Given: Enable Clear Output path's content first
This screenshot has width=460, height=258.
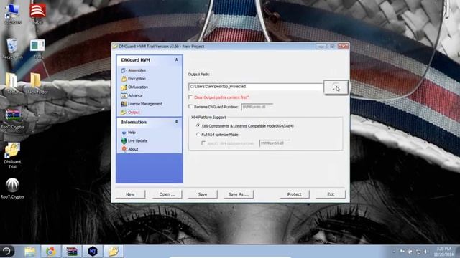Looking at the screenshot, I should pyautogui.click(x=190, y=97).
